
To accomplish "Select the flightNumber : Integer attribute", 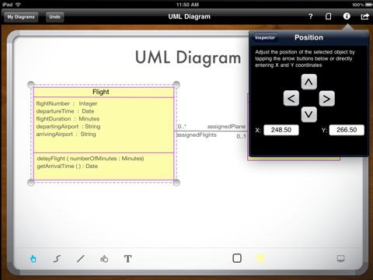I will click(67, 103).
